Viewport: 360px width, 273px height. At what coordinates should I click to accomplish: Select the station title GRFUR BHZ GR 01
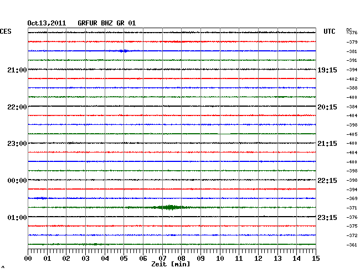pyautogui.click(x=107, y=23)
